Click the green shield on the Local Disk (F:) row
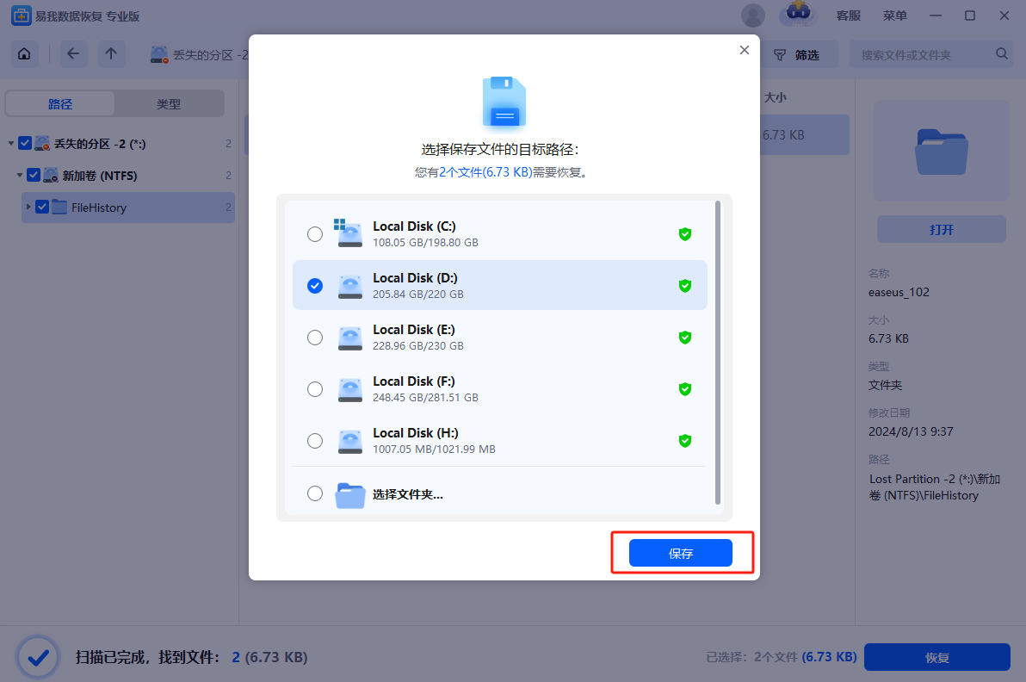Screen dimensions: 1026x682 coord(685,389)
